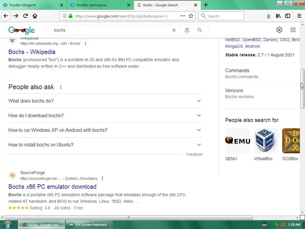The height and width of the screenshot is (229, 305).
Task: Expand "What does bochs do?" question
Action: tap(105, 101)
